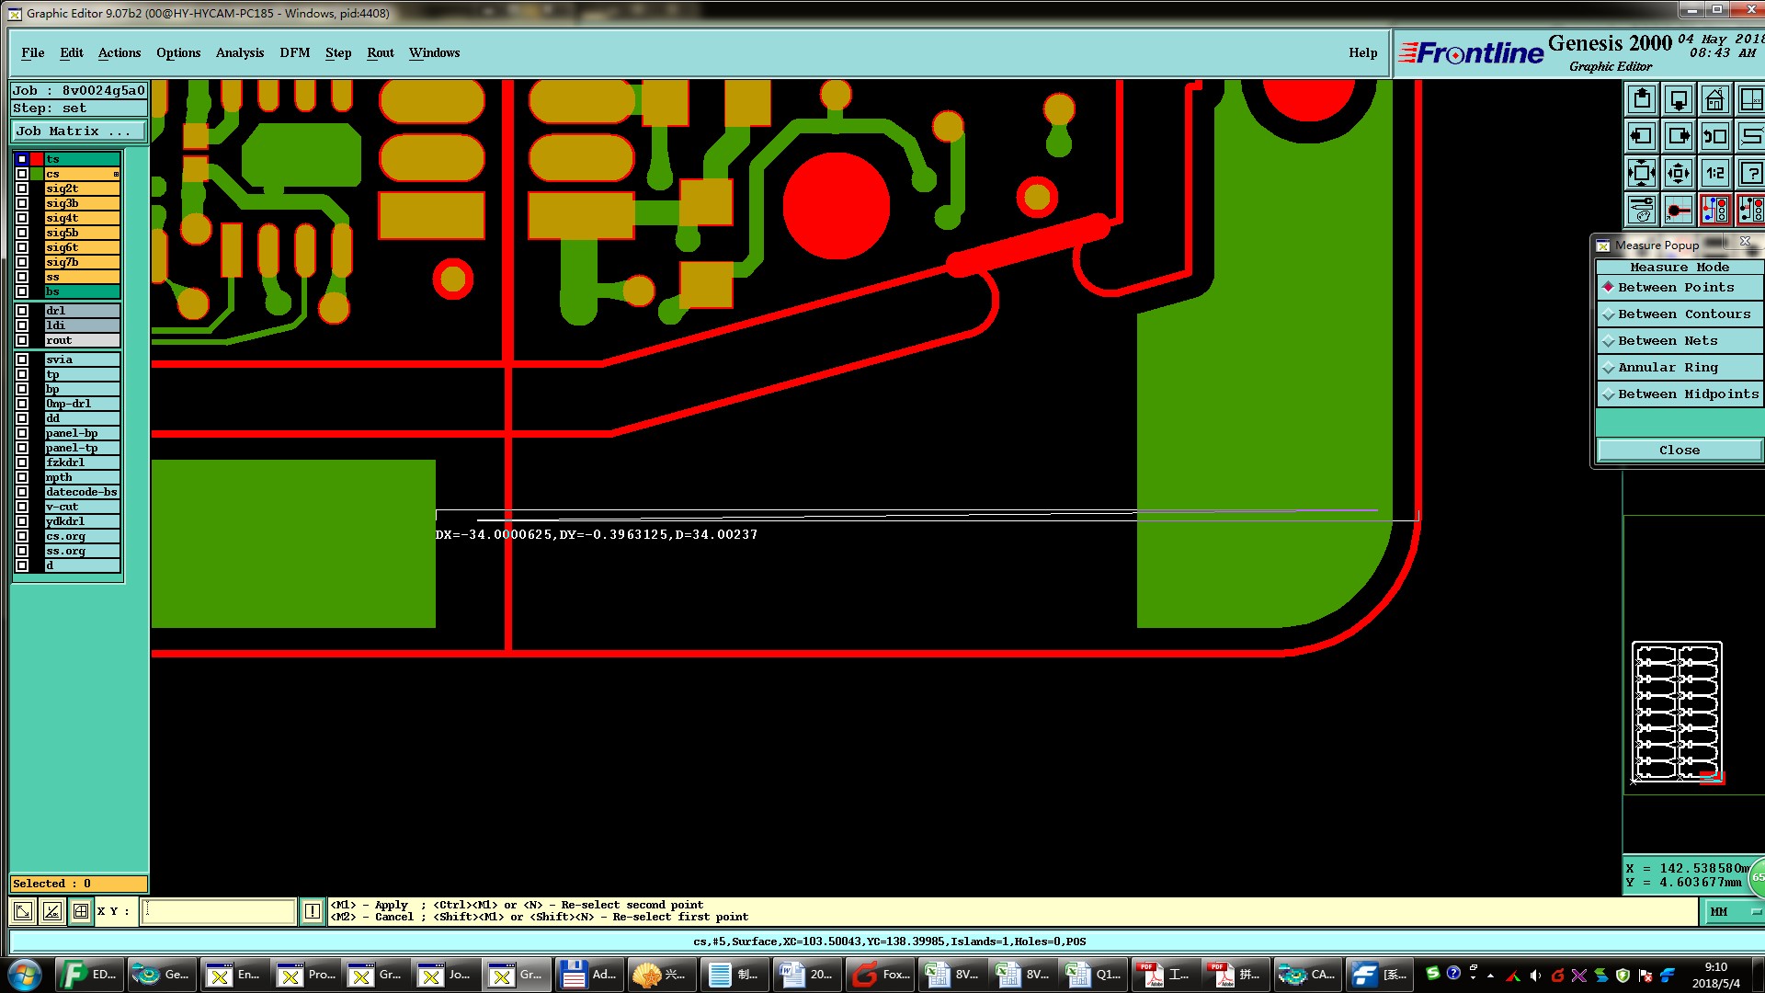The image size is (1765, 993).
Task: Click the red ts layer color swatch
Action: point(37,159)
